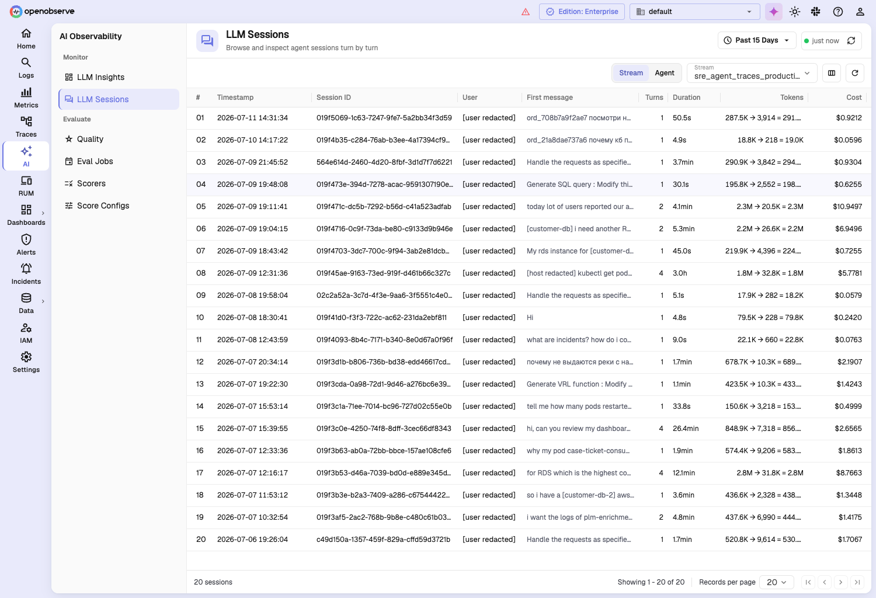The width and height of the screenshot is (876, 598).
Task: Open the Data section
Action: pyautogui.click(x=26, y=304)
